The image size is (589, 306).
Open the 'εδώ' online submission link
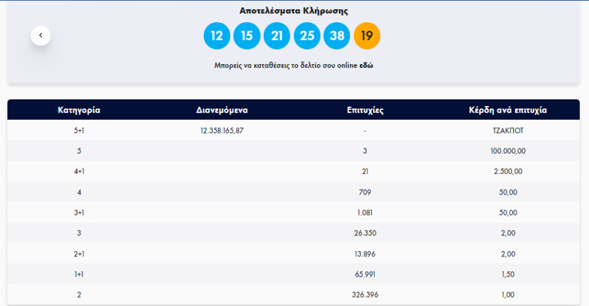pyautogui.click(x=366, y=65)
